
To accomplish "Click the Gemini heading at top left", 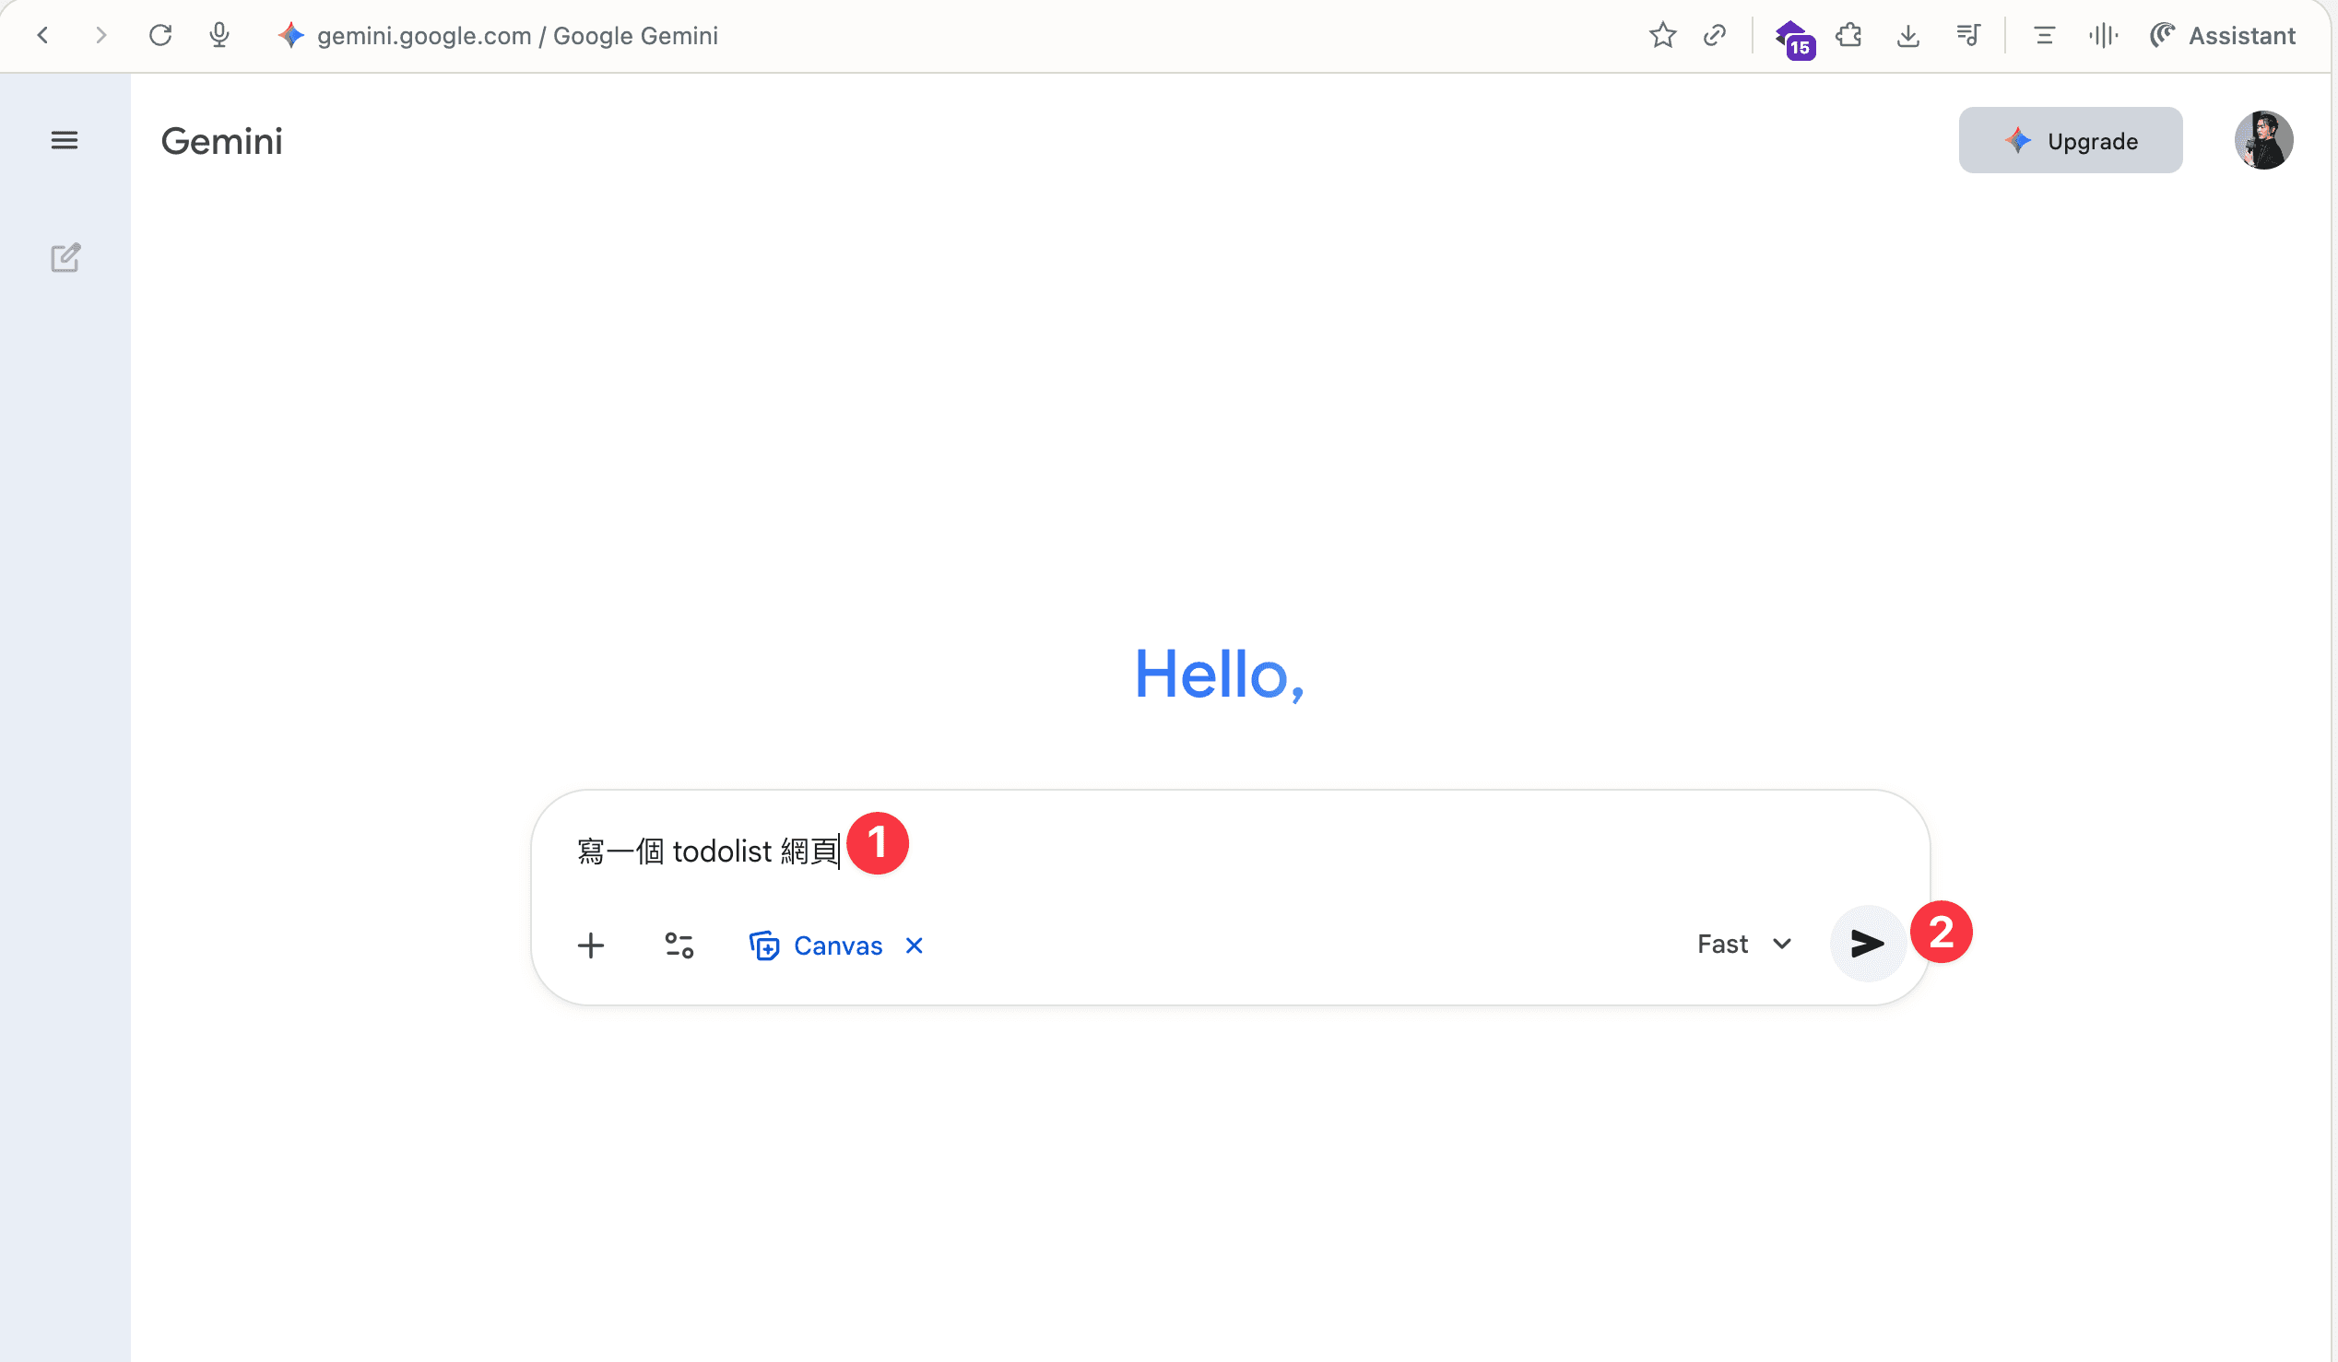I will click(x=221, y=141).
